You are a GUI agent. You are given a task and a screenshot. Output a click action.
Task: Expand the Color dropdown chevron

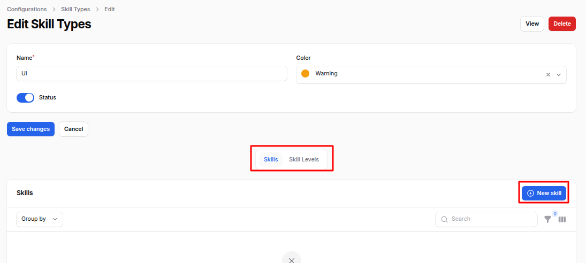pyautogui.click(x=559, y=75)
